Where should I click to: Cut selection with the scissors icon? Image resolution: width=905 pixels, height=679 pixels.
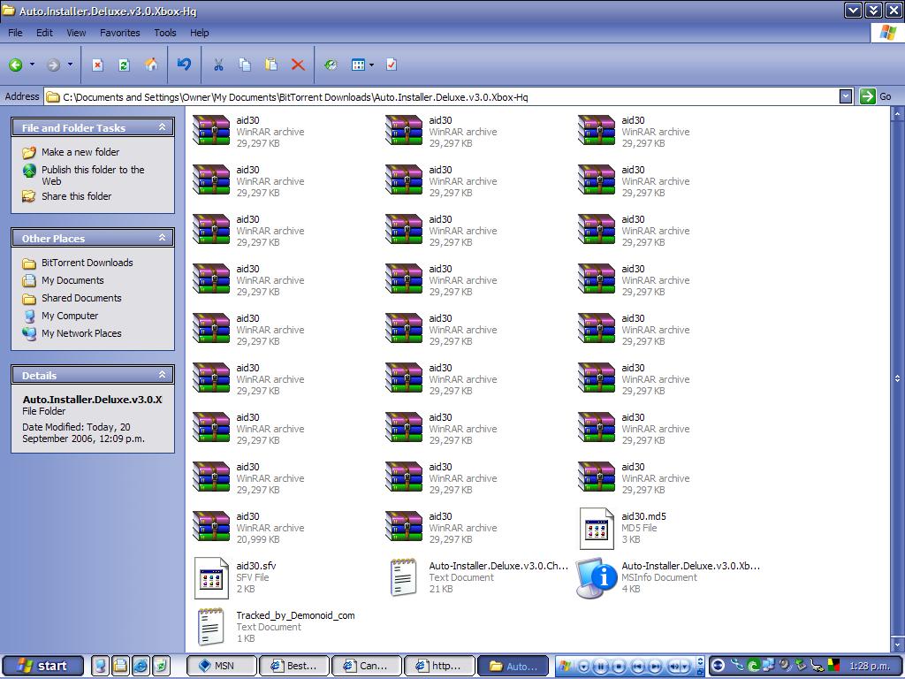218,65
